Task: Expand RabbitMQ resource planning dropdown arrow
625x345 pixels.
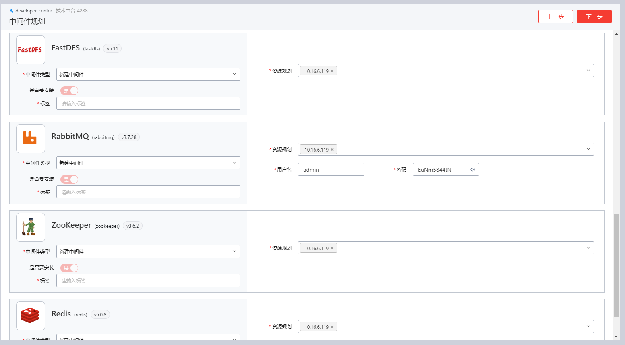Action: (588, 149)
